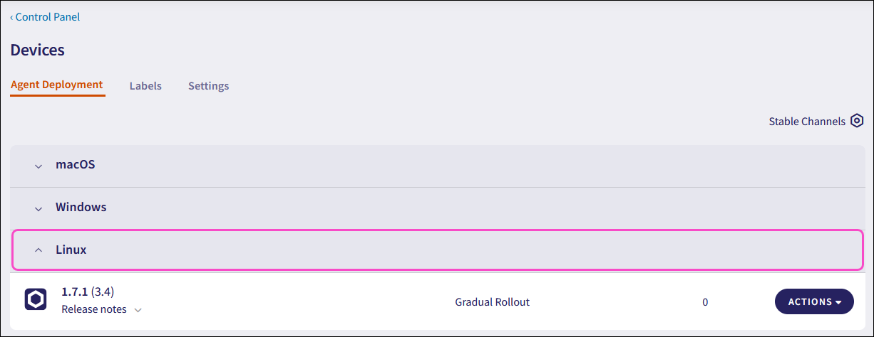874x337 pixels.
Task: Click the Stable Channels text label
Action: [806, 122]
